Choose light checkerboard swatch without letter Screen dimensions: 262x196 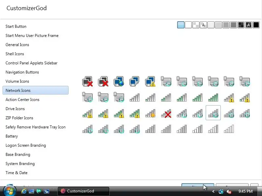(196, 25)
